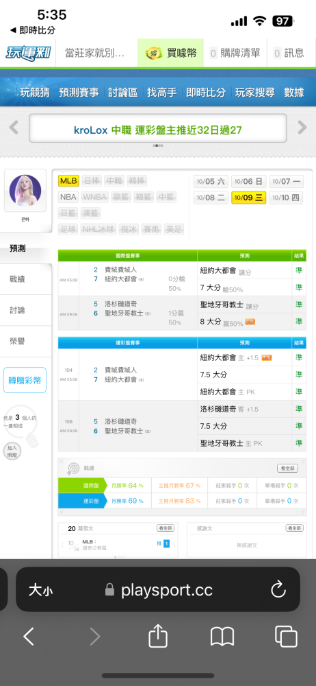
Task: Switch to 討論 sidebar tab
Action: pyautogui.click(x=25, y=310)
